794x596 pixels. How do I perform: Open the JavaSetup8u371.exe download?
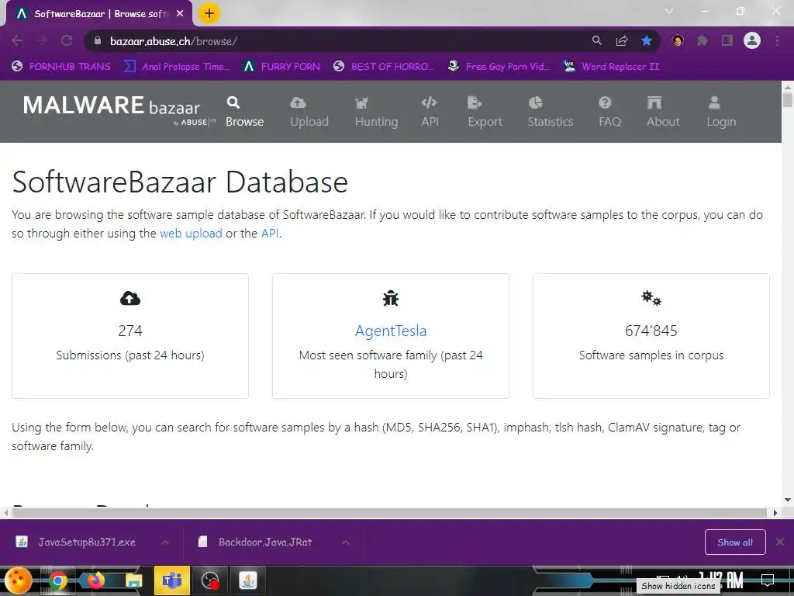76,542
